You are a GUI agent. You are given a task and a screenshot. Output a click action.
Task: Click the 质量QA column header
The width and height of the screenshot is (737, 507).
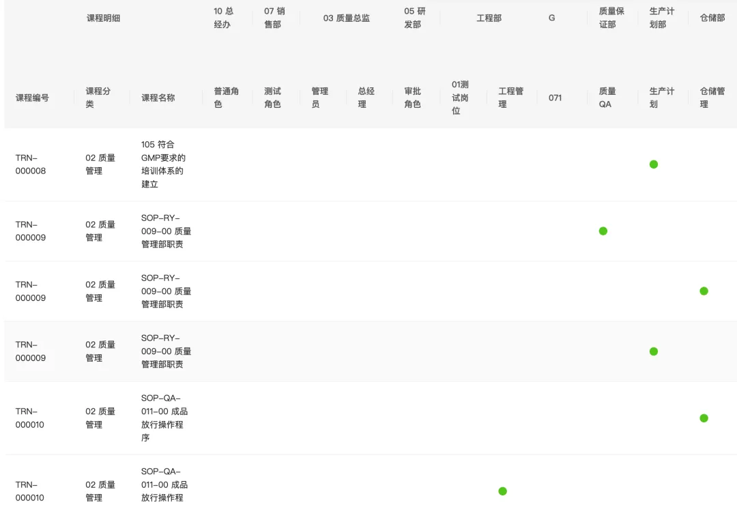(x=607, y=98)
